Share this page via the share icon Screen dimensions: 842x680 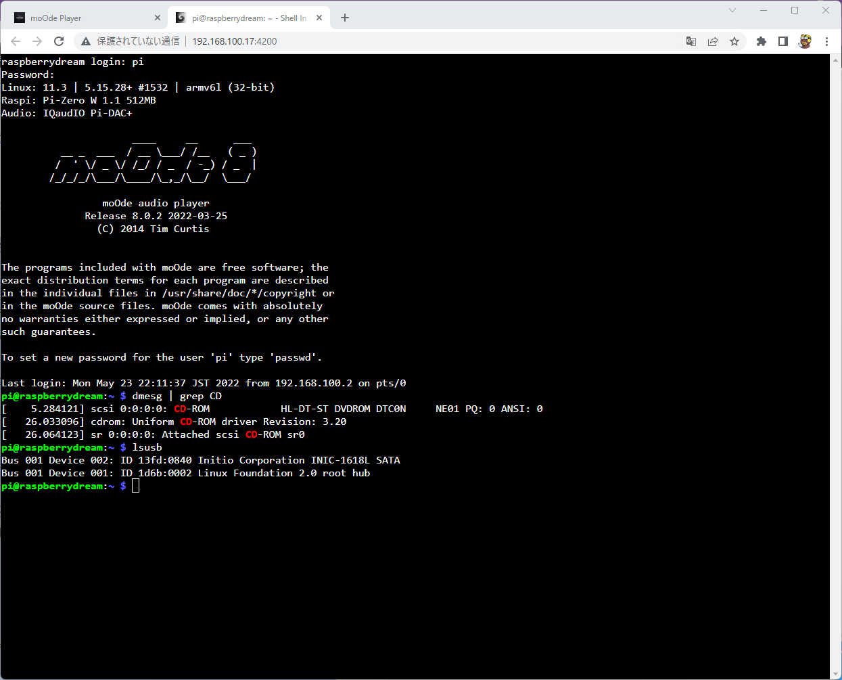click(x=713, y=41)
